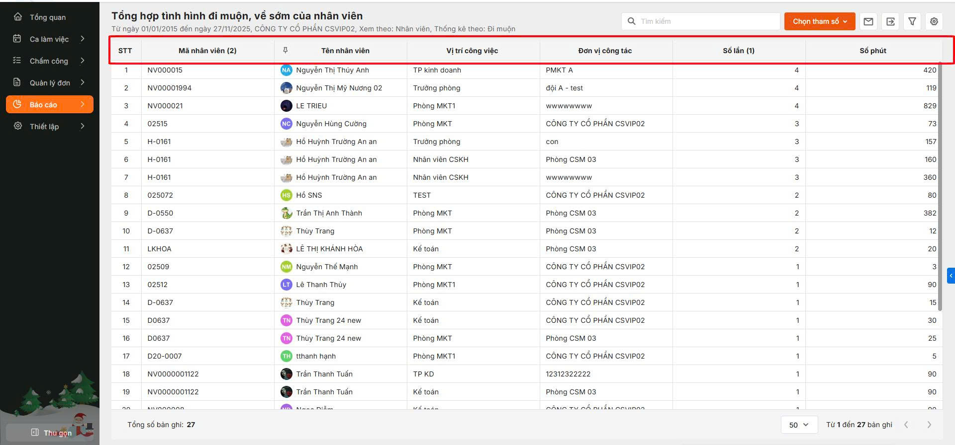The height and width of the screenshot is (445, 955).
Task: Click Thu gọn to collapse sidebar
Action: click(x=52, y=433)
